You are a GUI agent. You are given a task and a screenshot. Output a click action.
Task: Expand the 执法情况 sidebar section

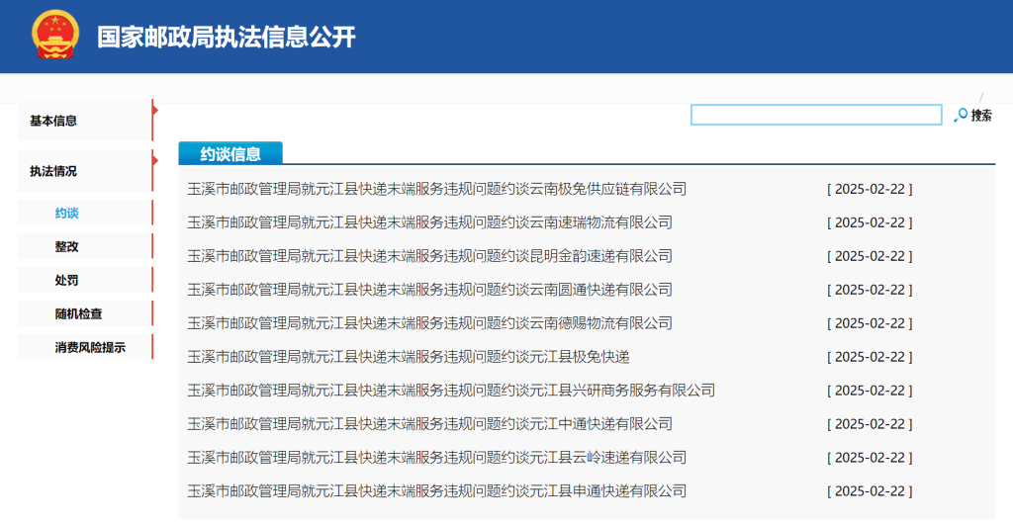(53, 171)
